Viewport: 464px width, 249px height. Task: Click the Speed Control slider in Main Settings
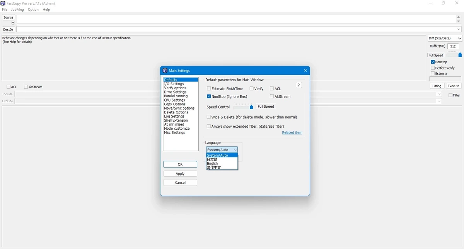point(244,107)
